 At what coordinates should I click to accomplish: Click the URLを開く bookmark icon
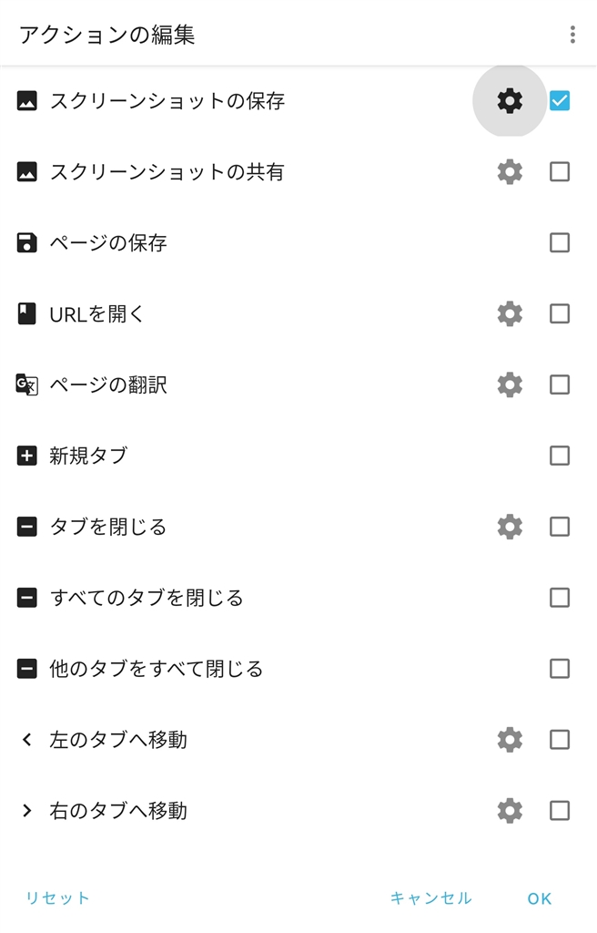27,314
